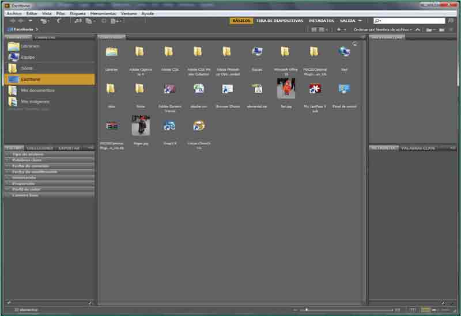461x316 pixels.
Task: Select the Red network icon in content
Action: coord(345,53)
